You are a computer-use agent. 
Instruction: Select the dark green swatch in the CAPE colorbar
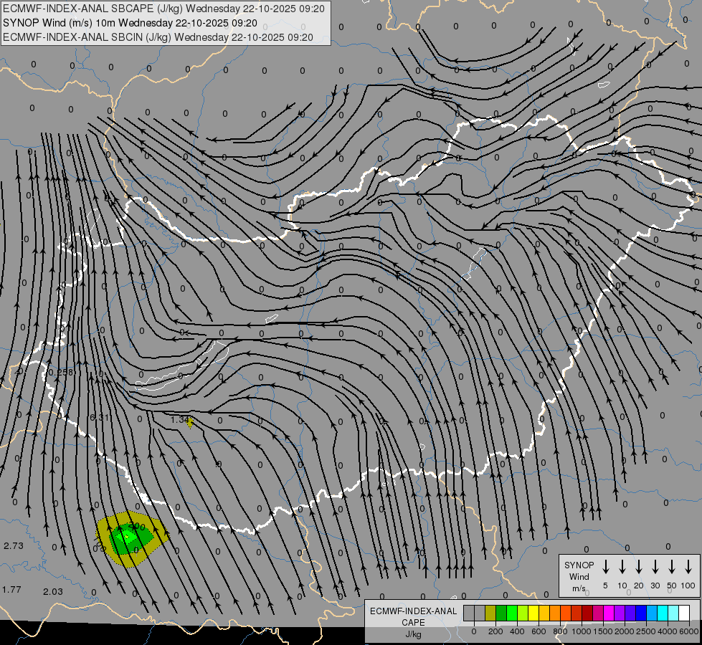click(501, 613)
